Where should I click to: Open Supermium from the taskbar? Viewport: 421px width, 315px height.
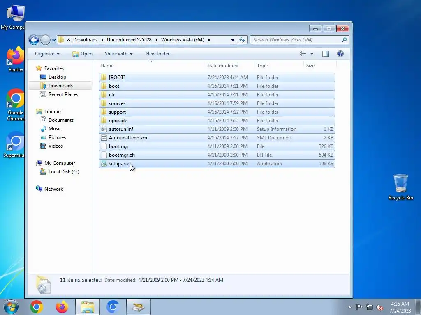[113, 307]
